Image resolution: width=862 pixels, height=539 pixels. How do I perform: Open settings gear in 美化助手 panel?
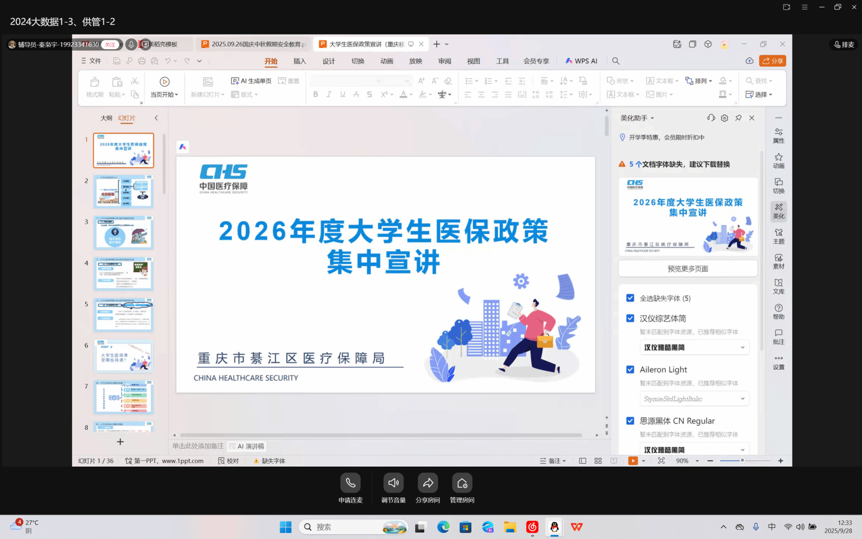[x=724, y=118]
